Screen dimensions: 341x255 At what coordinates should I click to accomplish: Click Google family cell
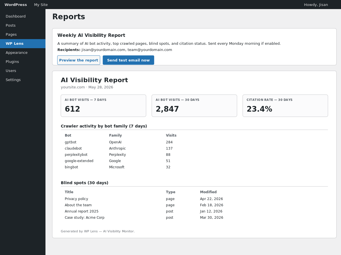[115, 161]
